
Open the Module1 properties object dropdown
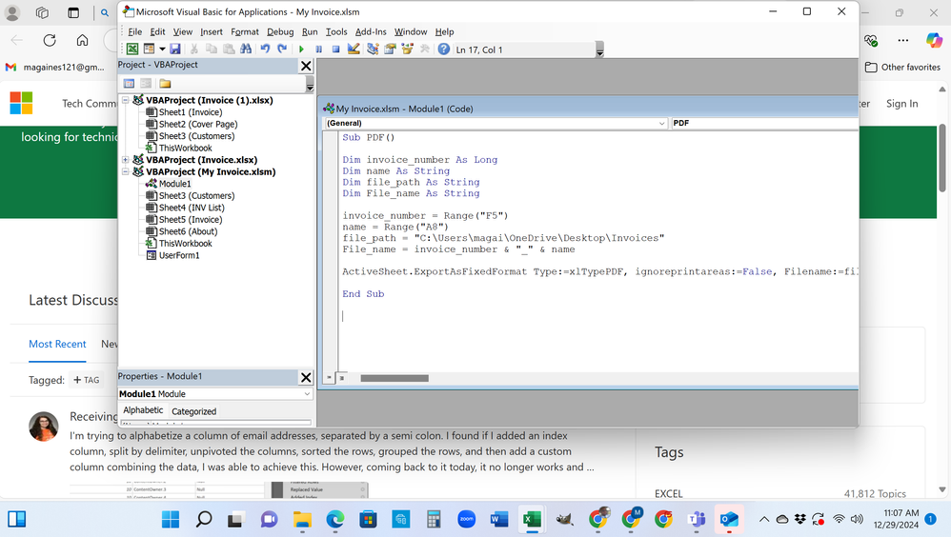click(x=307, y=394)
